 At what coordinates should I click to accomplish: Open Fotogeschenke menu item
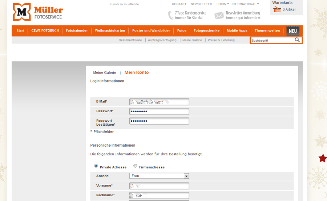point(206,30)
